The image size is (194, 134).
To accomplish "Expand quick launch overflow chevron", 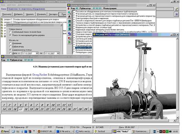I will (34, 131).
